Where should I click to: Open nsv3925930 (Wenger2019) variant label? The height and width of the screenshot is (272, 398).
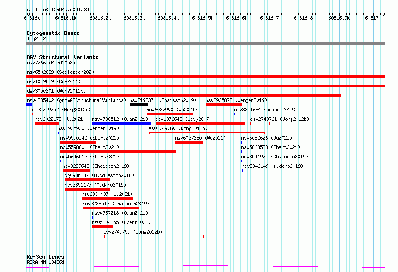88,128
